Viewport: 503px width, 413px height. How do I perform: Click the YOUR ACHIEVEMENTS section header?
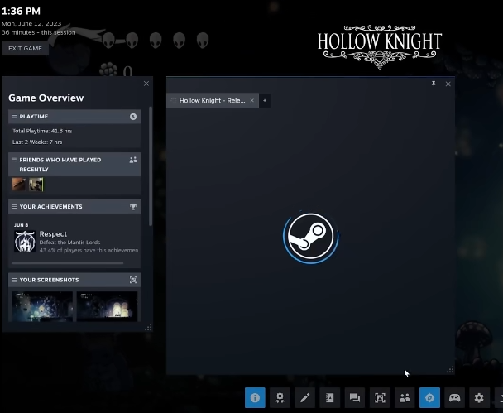point(74,207)
